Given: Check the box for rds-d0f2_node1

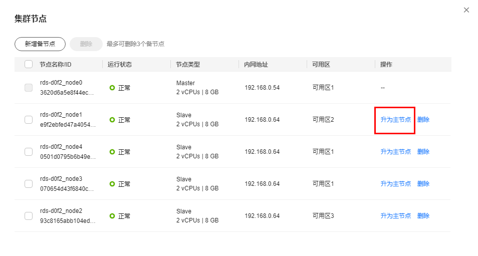Looking at the screenshot, I should [29, 120].
